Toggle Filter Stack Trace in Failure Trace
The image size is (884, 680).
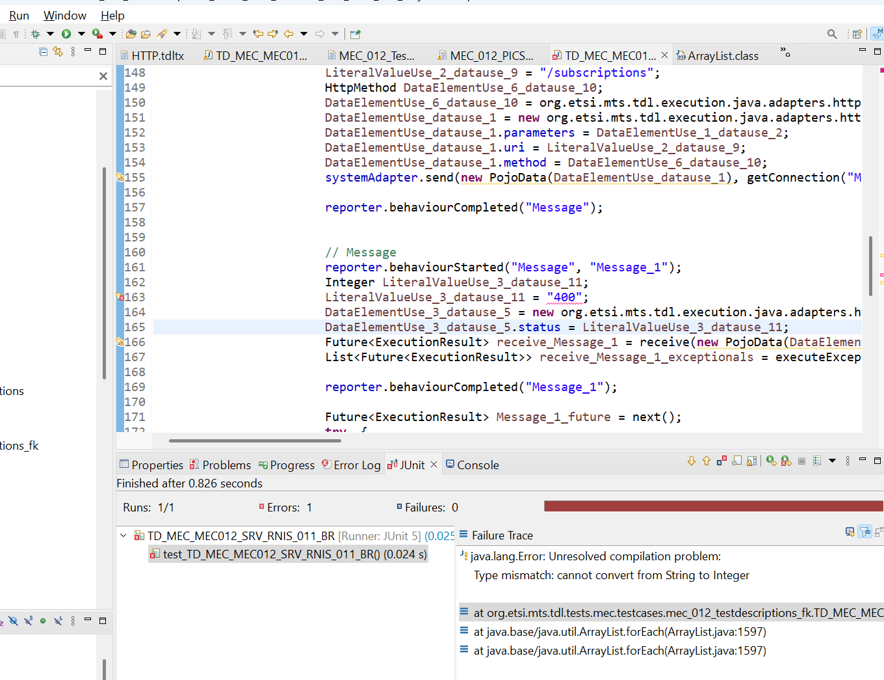(x=865, y=532)
